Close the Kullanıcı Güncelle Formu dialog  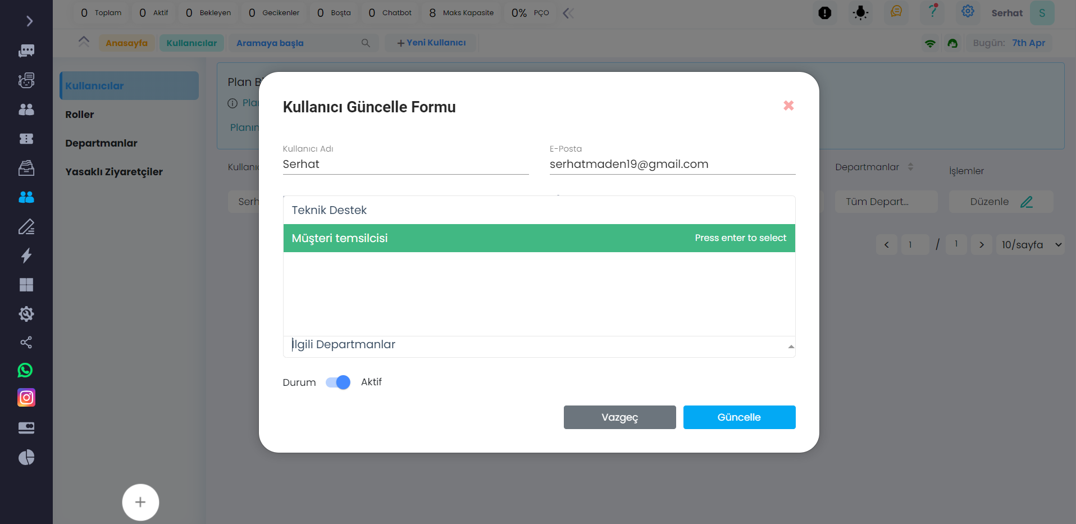pos(788,106)
